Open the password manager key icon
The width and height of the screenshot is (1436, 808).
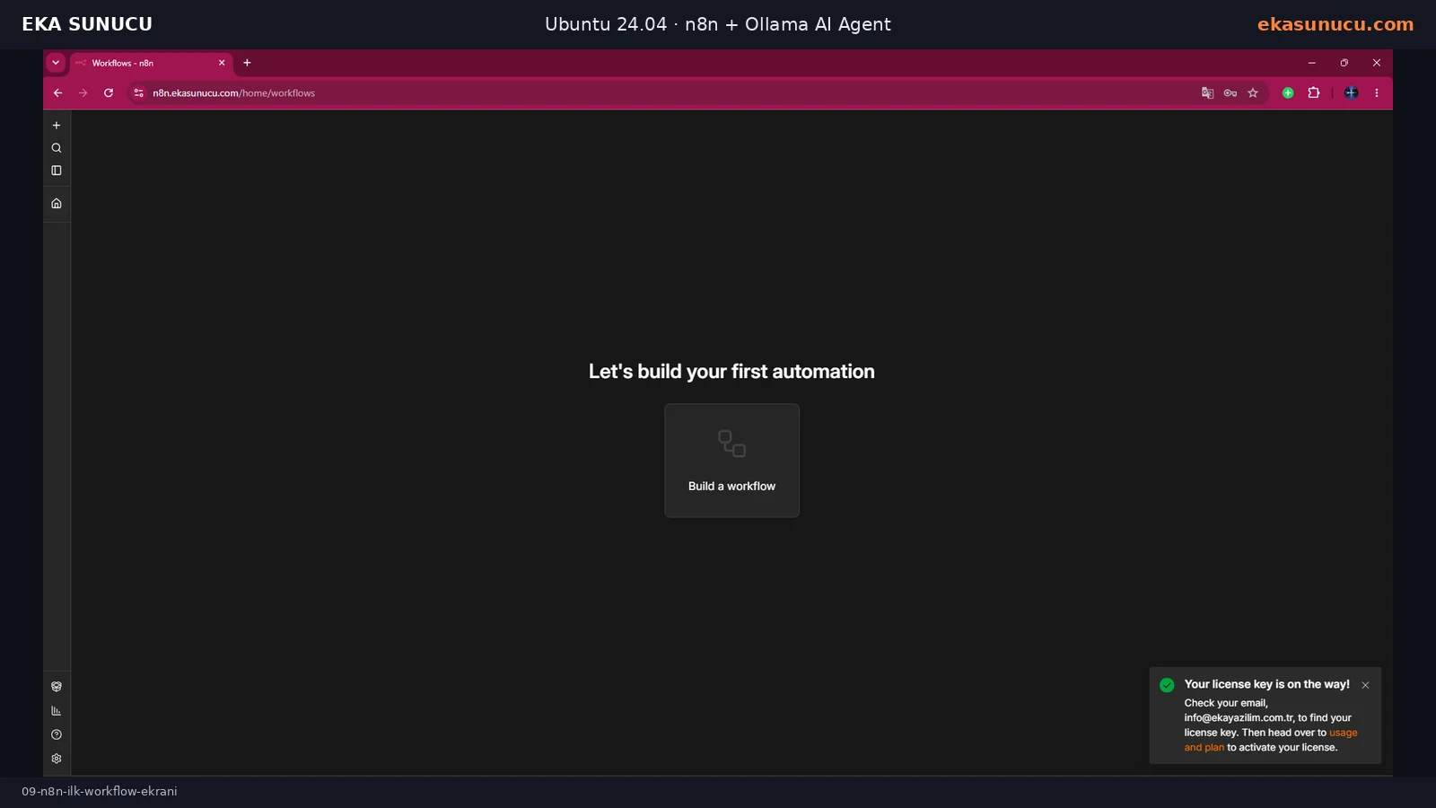click(1230, 92)
